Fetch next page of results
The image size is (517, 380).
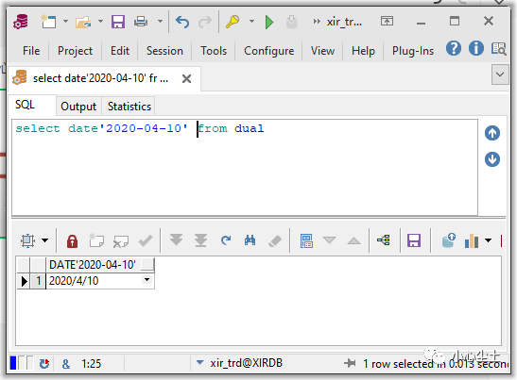point(176,240)
